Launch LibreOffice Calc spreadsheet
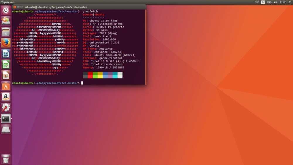Viewport: 293px width, 165px height. pyautogui.click(x=6, y=64)
